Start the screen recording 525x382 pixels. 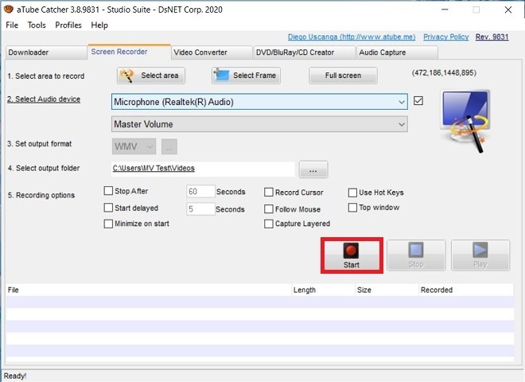click(x=352, y=255)
